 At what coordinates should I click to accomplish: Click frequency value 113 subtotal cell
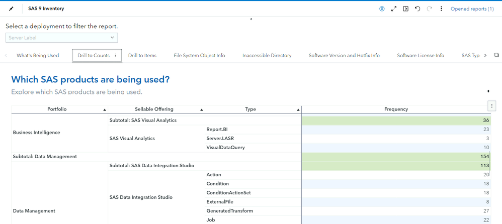pos(396,166)
